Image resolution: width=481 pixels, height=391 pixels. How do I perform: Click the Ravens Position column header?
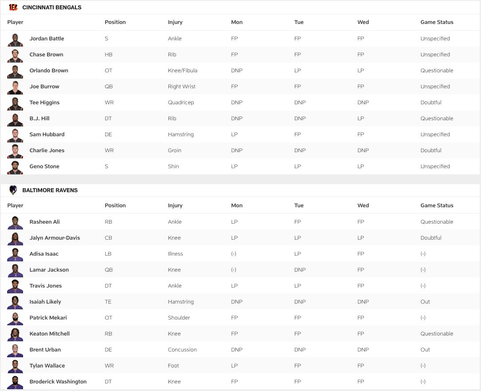click(115, 205)
